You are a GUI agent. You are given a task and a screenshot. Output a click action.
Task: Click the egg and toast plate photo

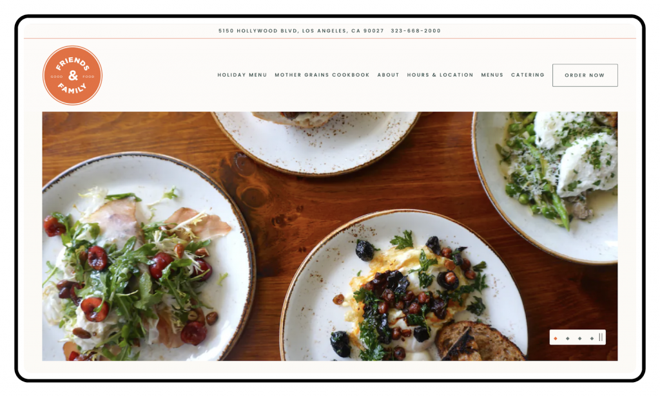pos(404,290)
